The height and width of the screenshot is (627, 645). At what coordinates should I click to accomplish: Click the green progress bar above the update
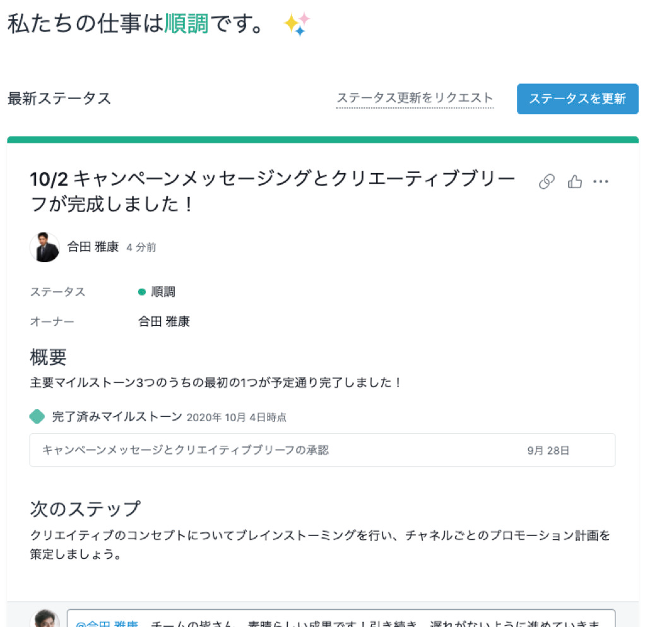[322, 136]
